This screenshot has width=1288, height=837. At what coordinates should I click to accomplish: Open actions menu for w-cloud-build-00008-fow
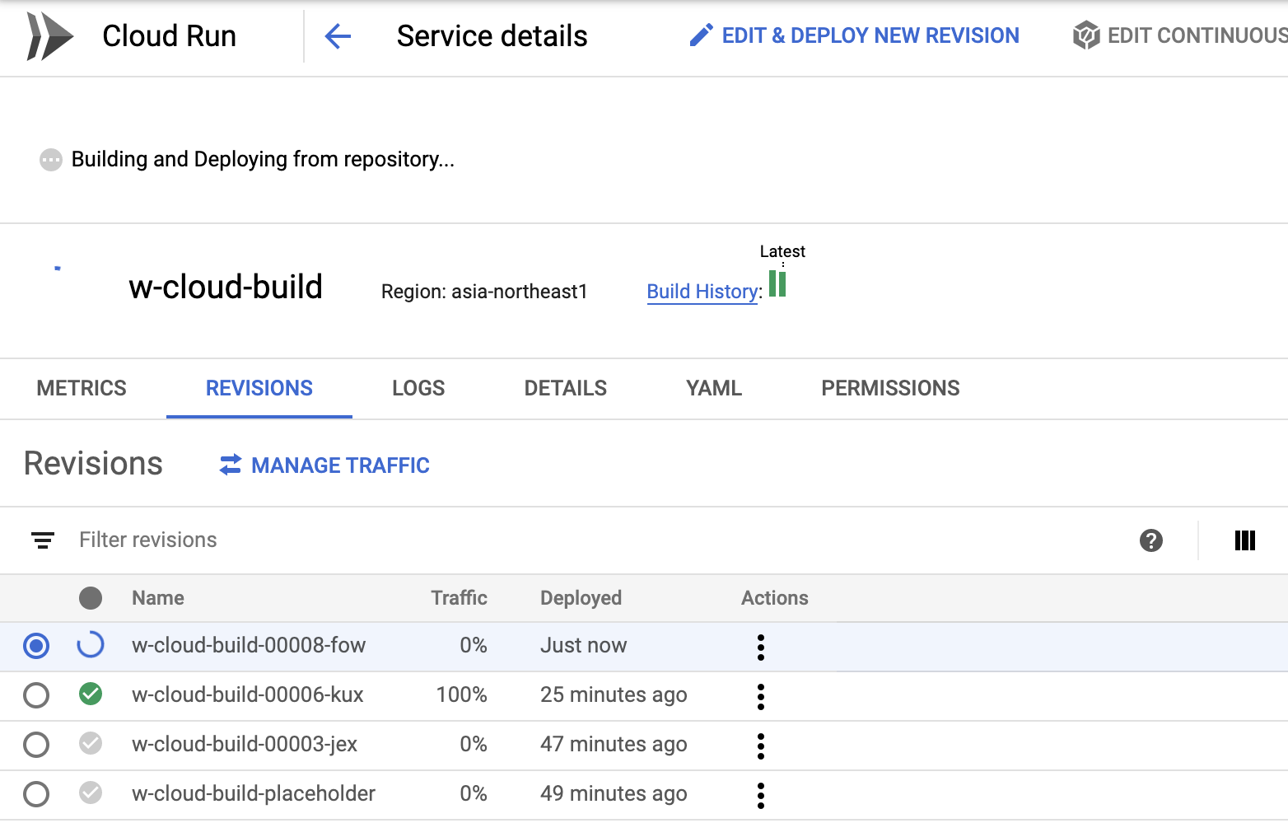[761, 648]
